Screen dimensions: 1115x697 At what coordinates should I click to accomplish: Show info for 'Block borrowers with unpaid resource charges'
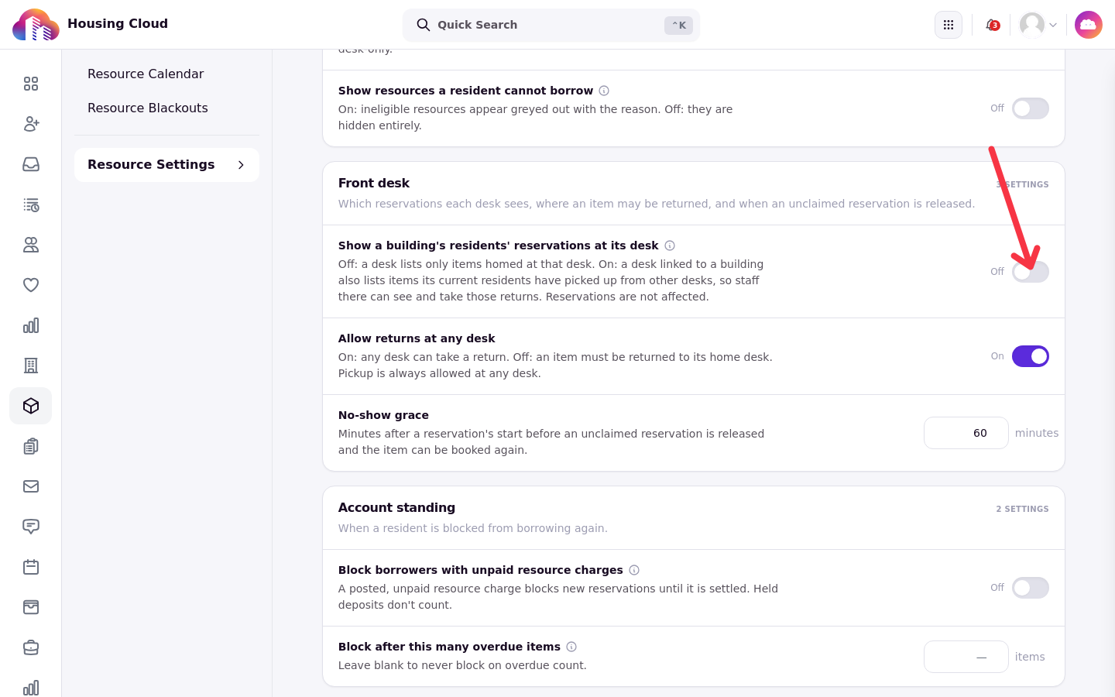point(634,570)
